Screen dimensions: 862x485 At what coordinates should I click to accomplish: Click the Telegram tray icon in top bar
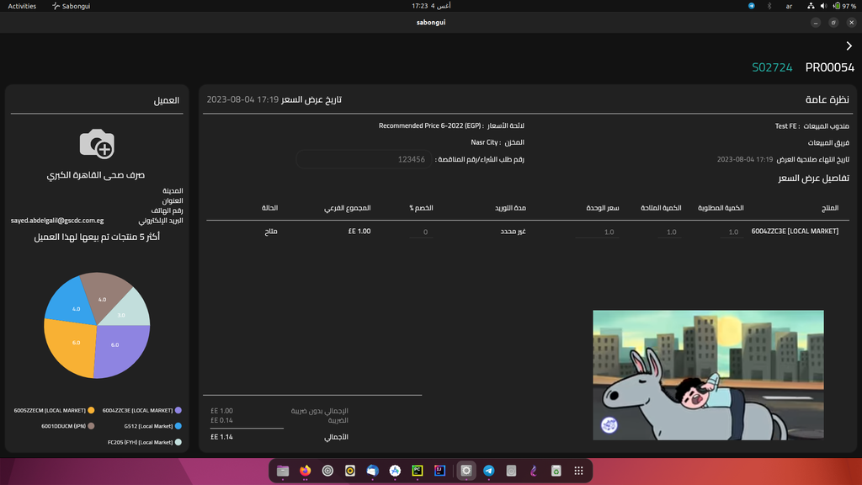click(x=752, y=6)
